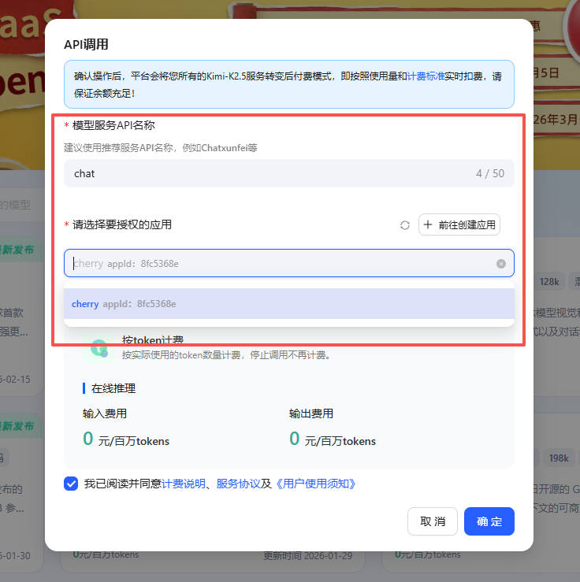Select cherry appId 8fc5368e from the list
The image size is (580, 582).
tap(124, 304)
